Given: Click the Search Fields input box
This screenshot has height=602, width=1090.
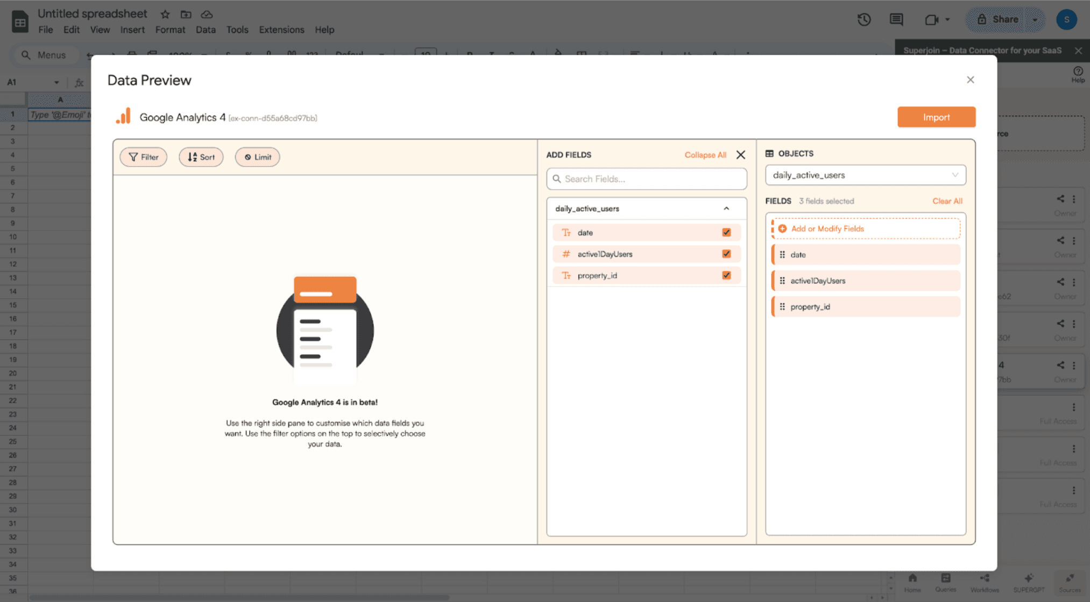Looking at the screenshot, I should tap(647, 179).
